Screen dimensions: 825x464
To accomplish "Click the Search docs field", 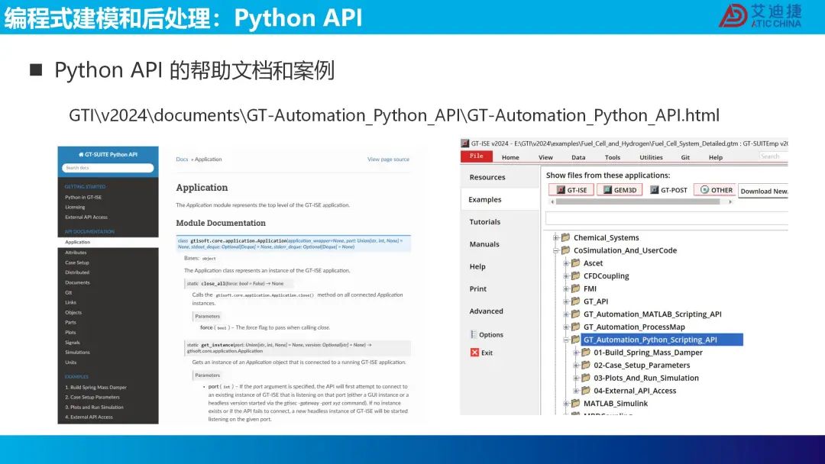I will 108,168.
